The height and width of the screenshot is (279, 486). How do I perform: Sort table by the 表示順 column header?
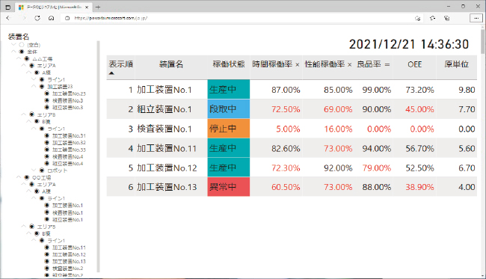click(121, 64)
